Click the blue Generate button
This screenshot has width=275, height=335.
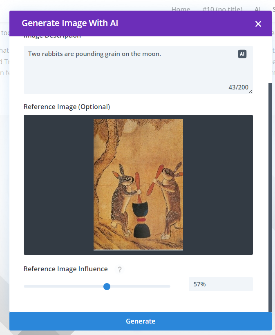(141, 321)
